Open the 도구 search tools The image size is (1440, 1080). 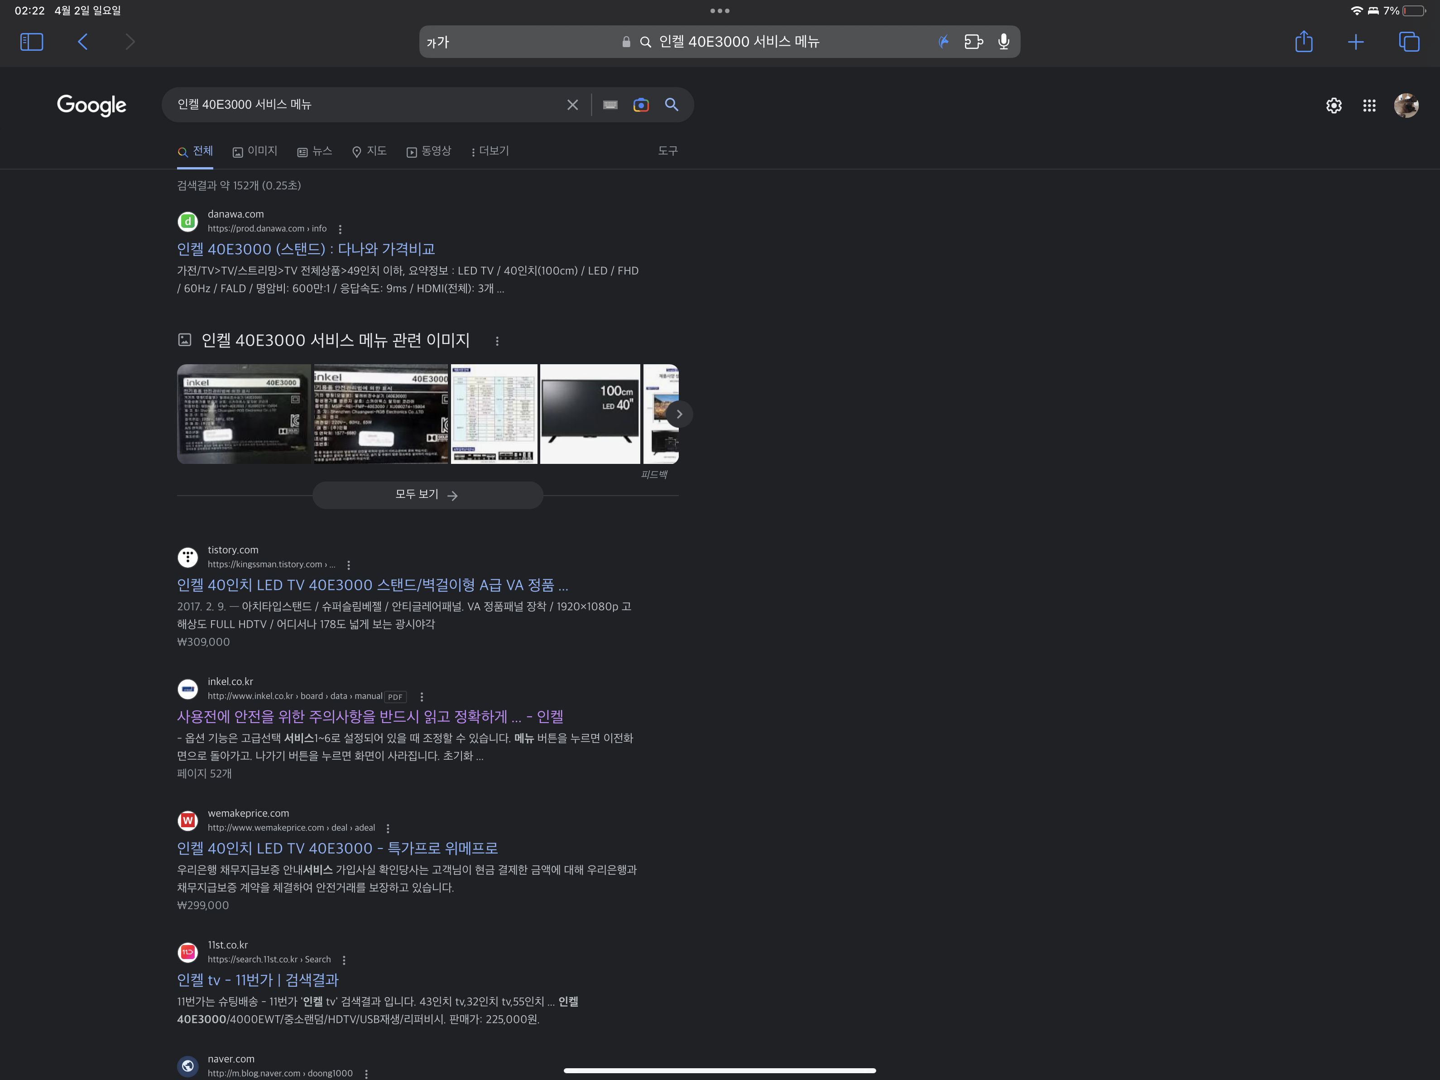click(667, 150)
